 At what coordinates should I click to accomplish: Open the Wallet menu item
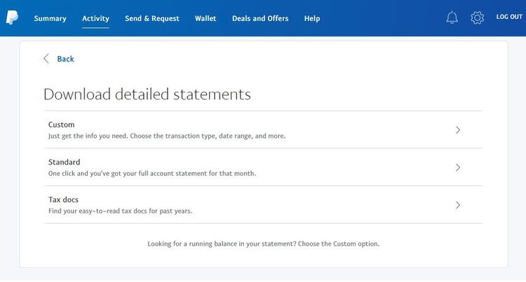(x=205, y=18)
